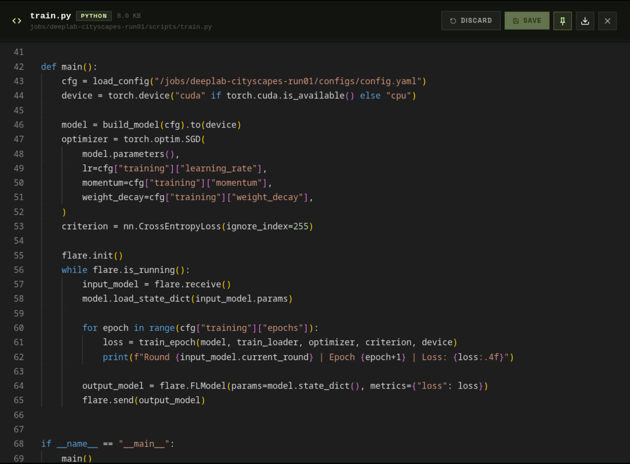Save the train.py file
Screen dimensions: 630x464
(527, 21)
